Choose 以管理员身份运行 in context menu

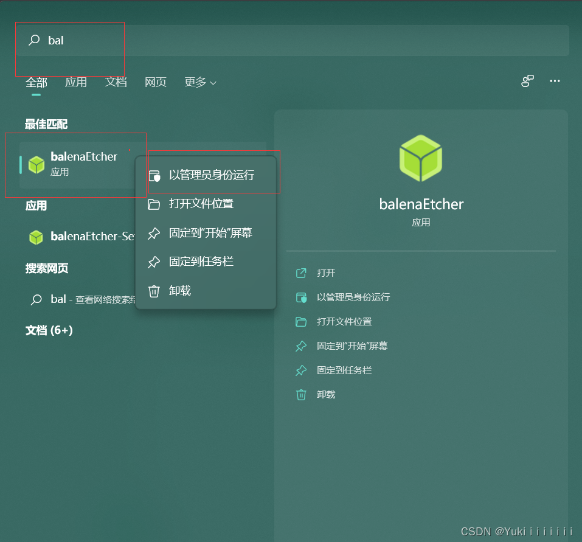[206, 175]
